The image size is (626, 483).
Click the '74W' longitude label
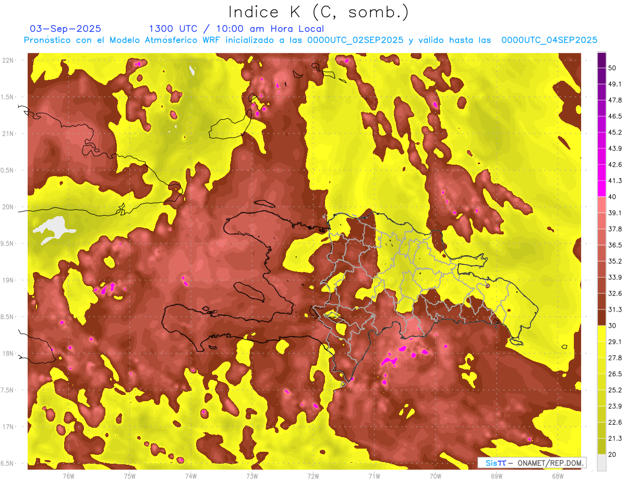pyautogui.click(x=190, y=476)
